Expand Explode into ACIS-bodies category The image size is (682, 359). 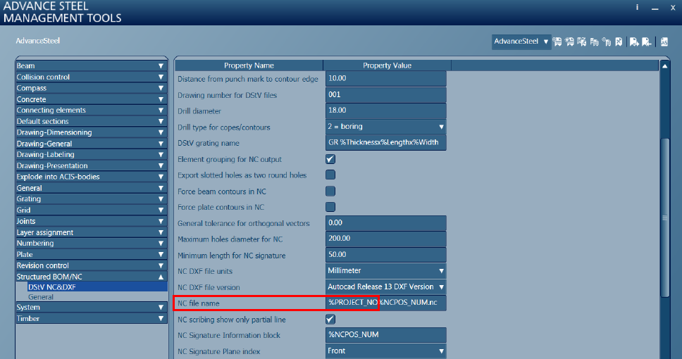coord(92,177)
